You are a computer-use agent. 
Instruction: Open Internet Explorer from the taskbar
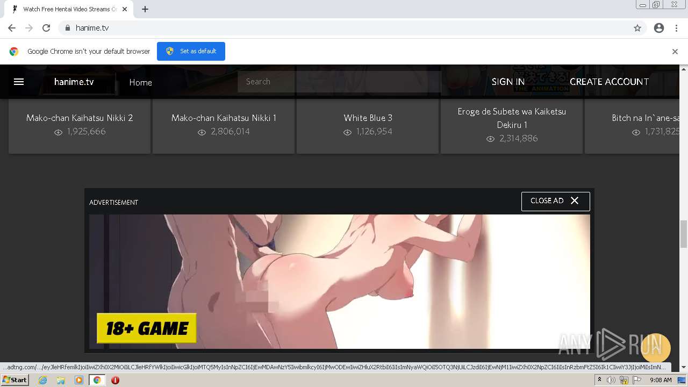pyautogui.click(x=42, y=380)
